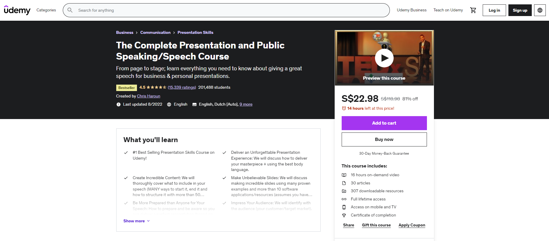Click the course preview thumbnail image
Screen dimensions: 549x241
[x=384, y=58]
